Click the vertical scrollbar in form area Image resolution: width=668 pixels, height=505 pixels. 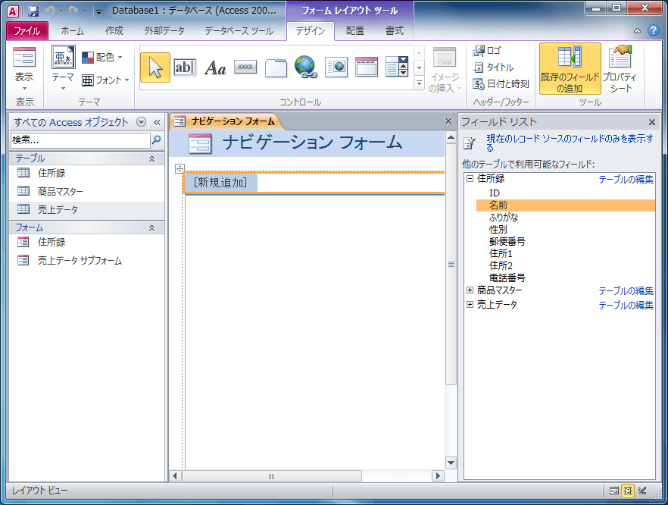[451, 265]
